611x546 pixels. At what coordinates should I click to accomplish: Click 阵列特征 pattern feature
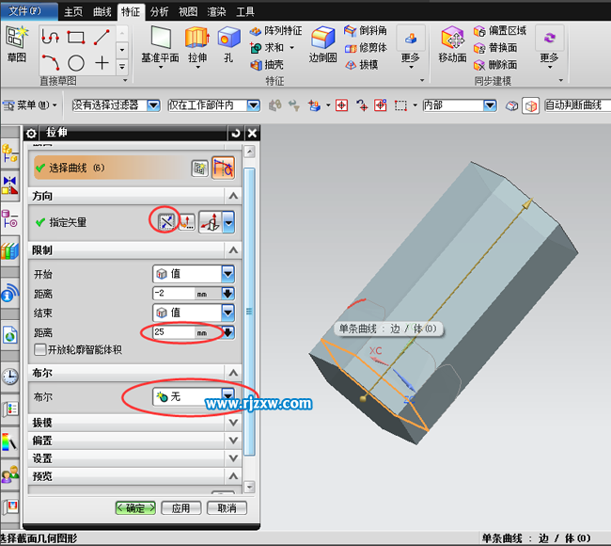pos(275,31)
